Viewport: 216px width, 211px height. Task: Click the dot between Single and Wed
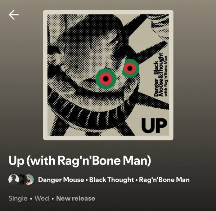[31, 199]
